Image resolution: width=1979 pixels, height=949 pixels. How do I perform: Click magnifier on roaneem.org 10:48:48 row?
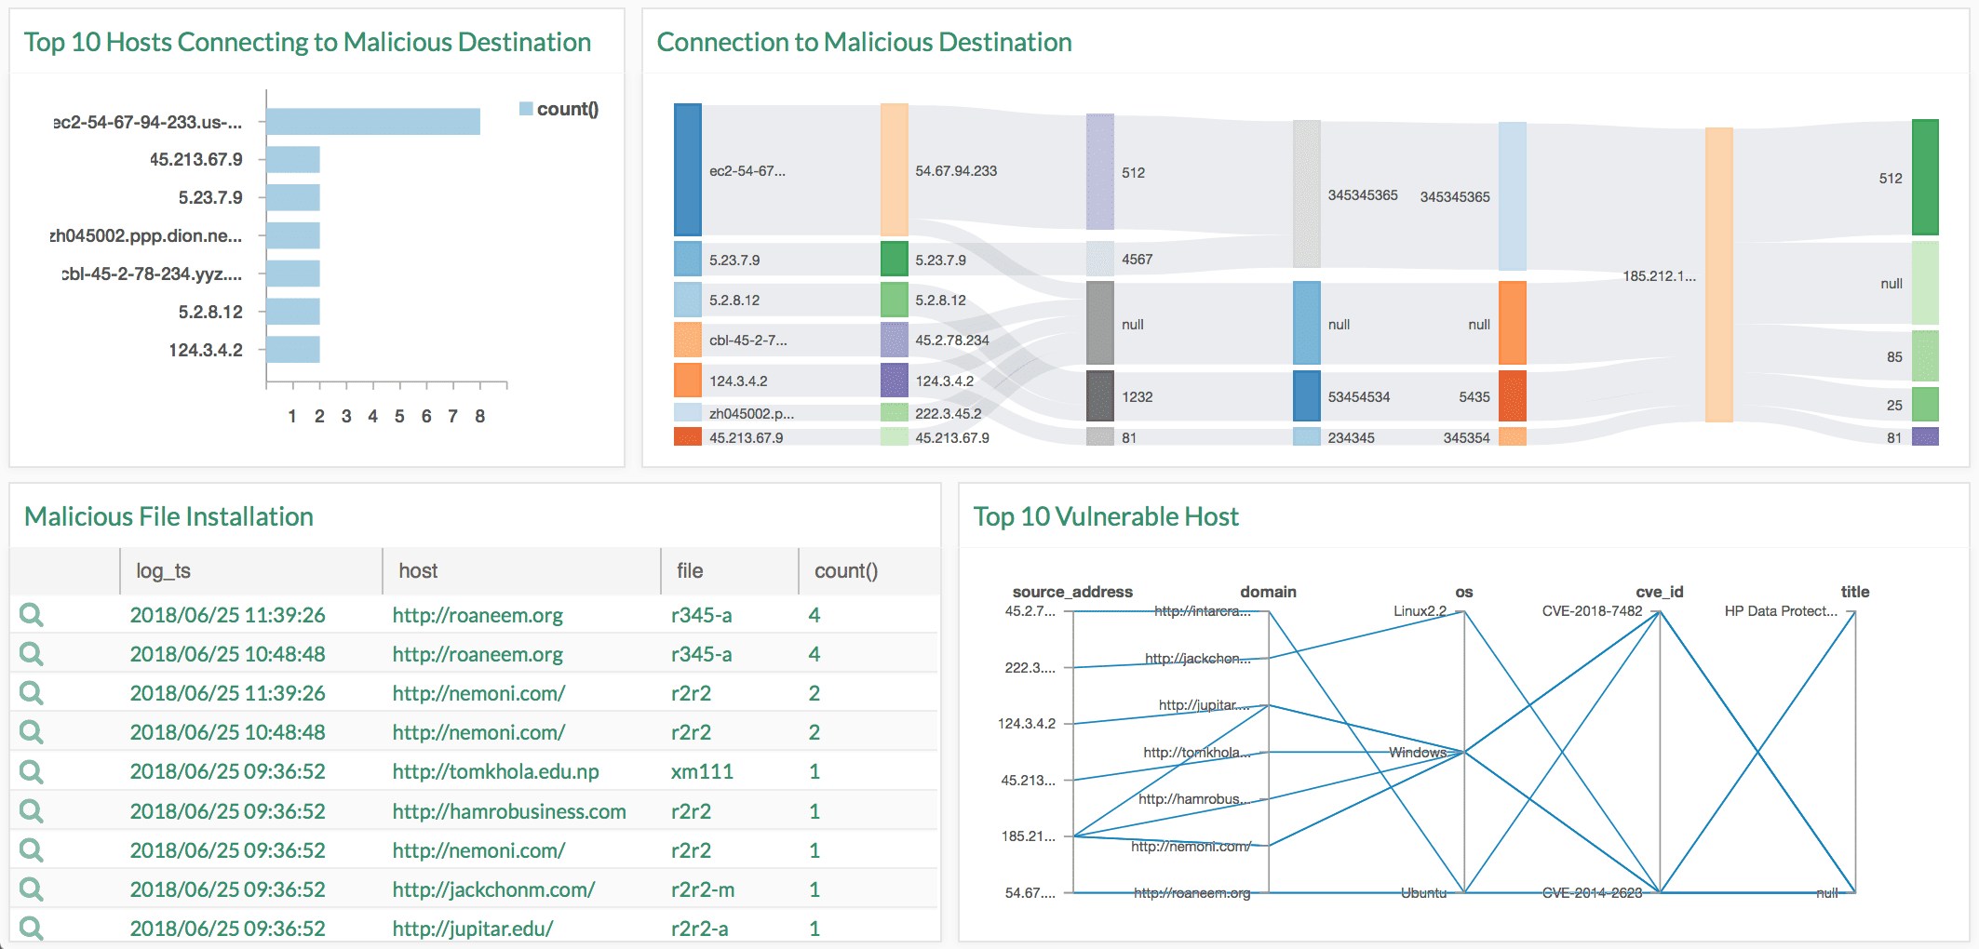point(31,653)
